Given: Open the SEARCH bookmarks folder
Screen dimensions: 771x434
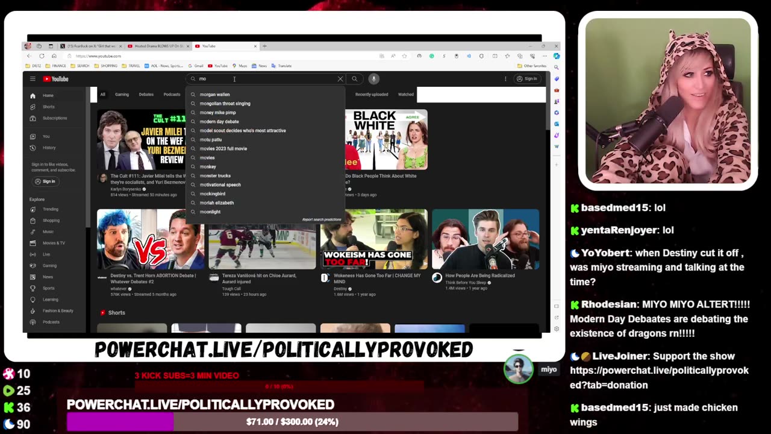Looking at the screenshot, I should (80, 66).
